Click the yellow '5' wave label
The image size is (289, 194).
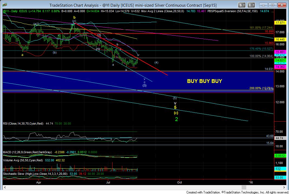coord(175,108)
